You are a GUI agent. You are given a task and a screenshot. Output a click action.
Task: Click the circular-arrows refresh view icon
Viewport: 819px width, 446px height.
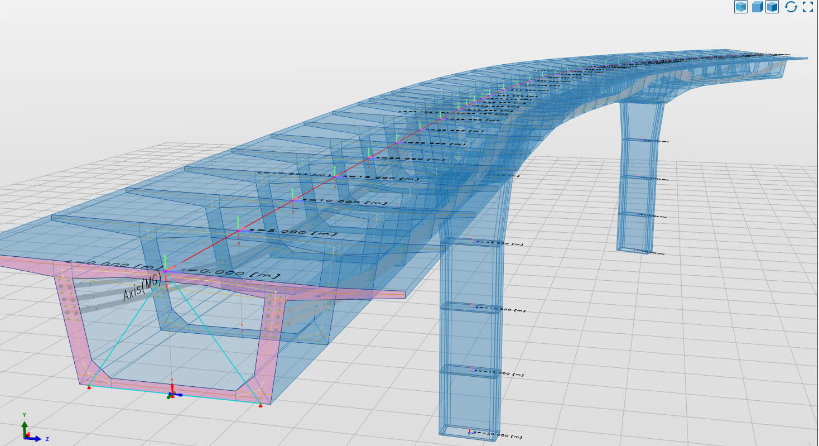(x=791, y=7)
